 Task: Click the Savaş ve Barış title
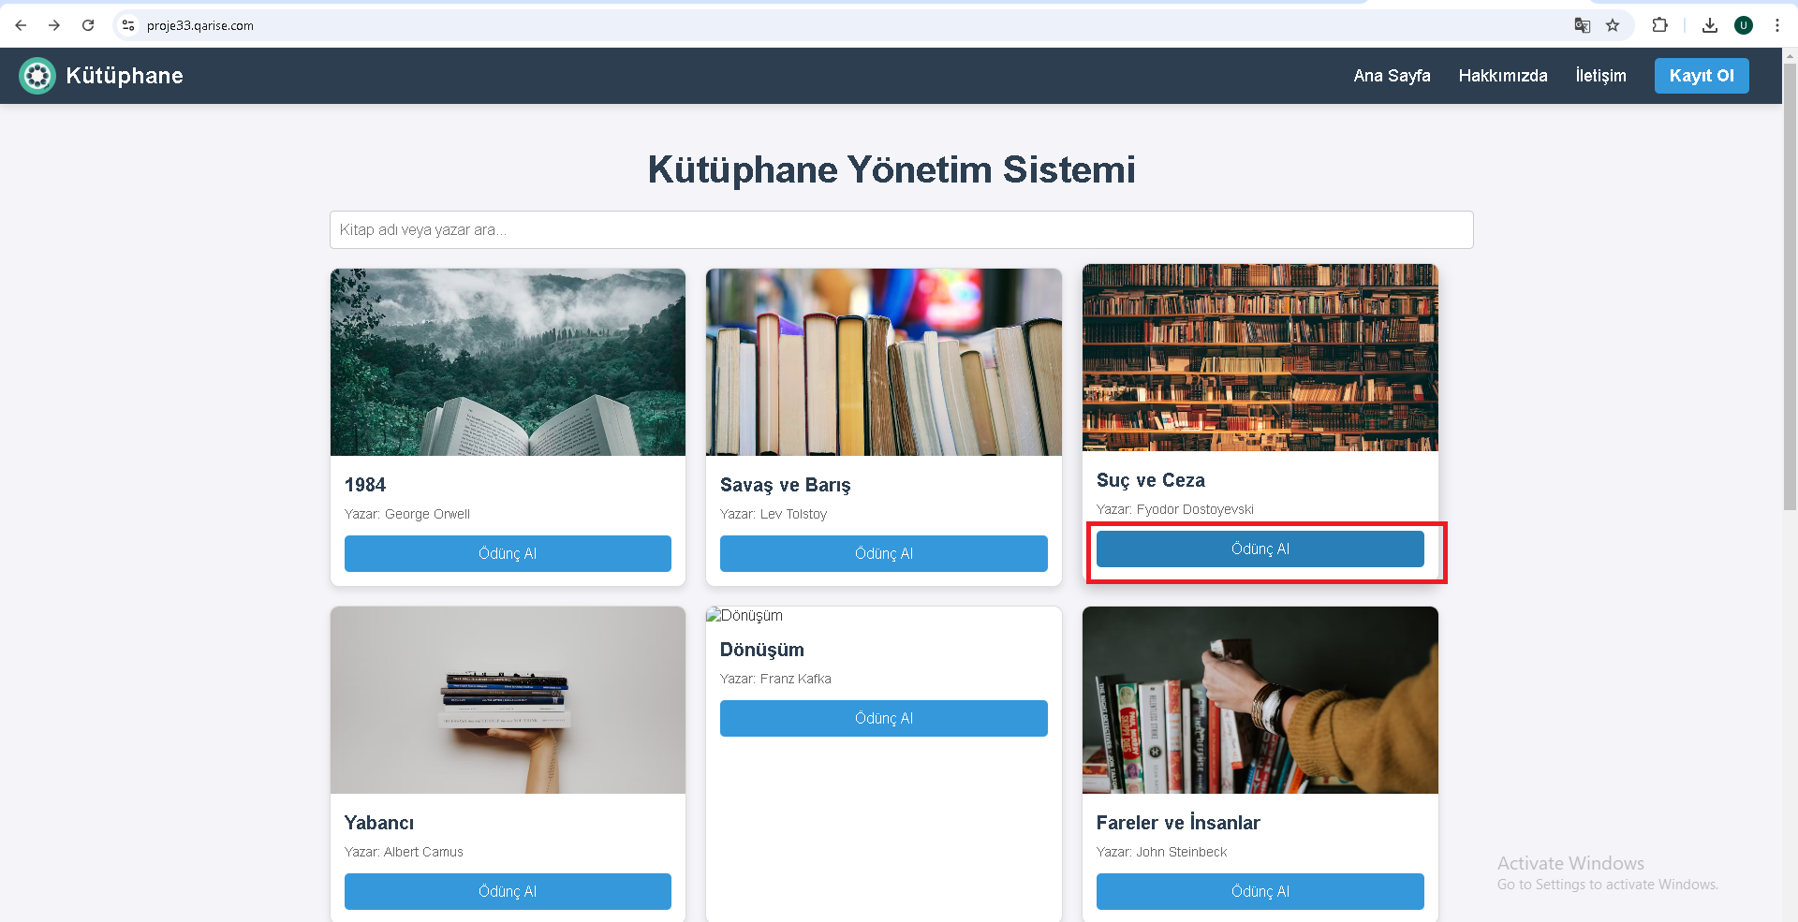tap(785, 485)
